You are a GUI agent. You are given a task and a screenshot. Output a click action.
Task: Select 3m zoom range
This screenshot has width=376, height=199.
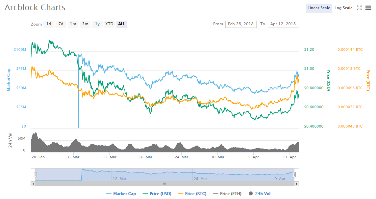[85, 24]
